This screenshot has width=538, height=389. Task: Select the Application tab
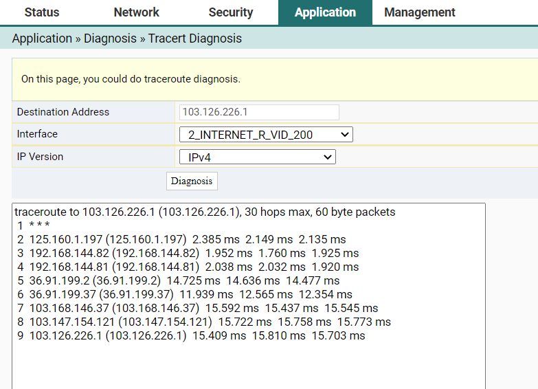pyautogui.click(x=325, y=12)
